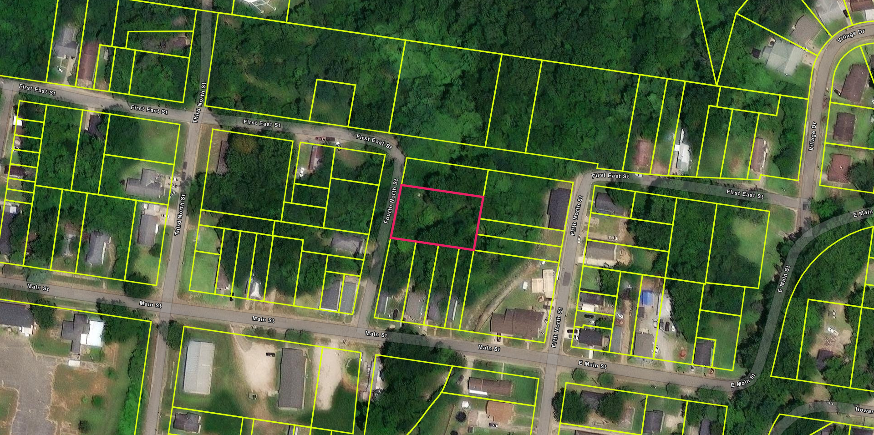Viewport: 874px width, 435px height.
Task: Click the First East St label east of Fifth North St
Action: (745, 194)
